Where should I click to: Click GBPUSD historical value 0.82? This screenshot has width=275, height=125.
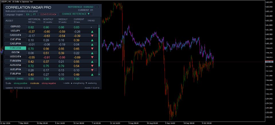pos(31,28)
